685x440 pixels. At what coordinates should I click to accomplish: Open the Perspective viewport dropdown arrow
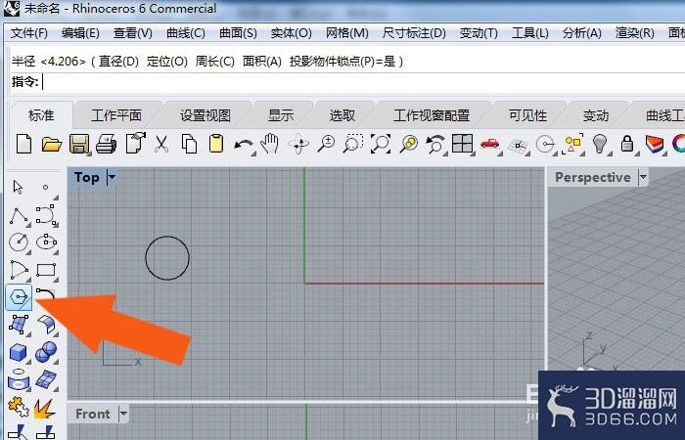click(x=643, y=177)
